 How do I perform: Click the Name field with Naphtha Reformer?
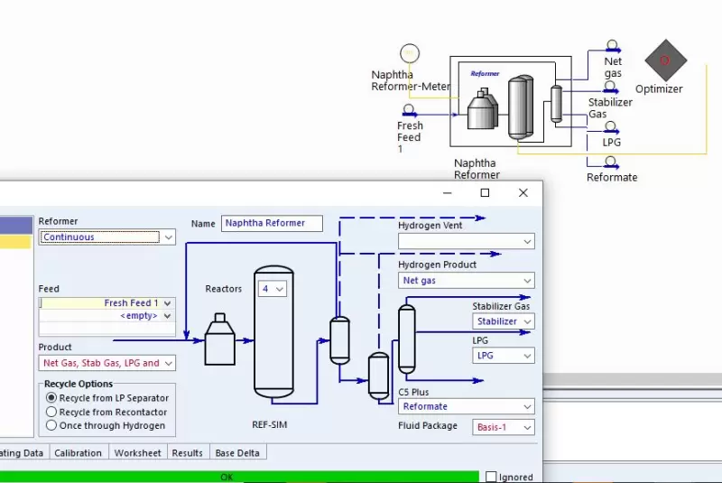tap(271, 223)
